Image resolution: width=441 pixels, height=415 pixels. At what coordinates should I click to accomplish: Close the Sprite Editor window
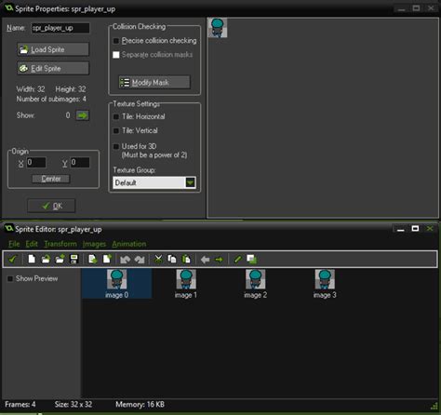tap(430, 229)
